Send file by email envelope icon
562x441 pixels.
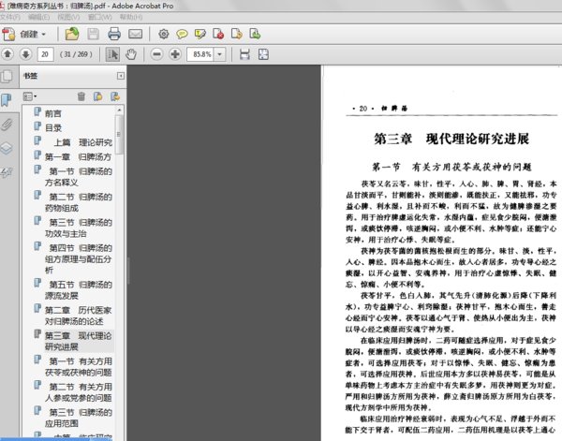pyautogui.click(x=136, y=35)
